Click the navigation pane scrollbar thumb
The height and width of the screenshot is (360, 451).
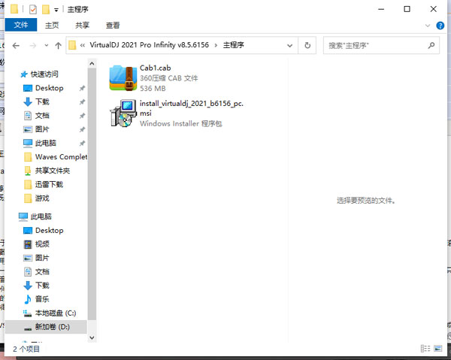tap(92, 194)
